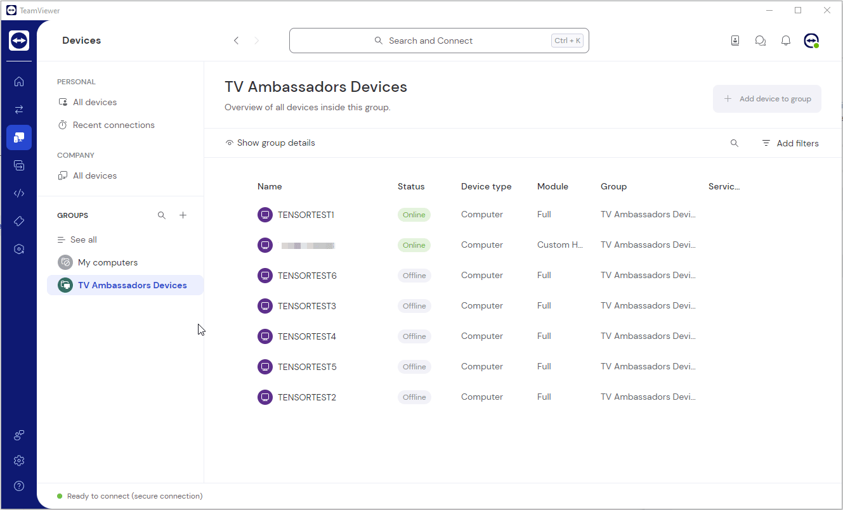Click Online status badge of TENSORTEST1
Image resolution: width=843 pixels, height=510 pixels.
click(x=414, y=215)
